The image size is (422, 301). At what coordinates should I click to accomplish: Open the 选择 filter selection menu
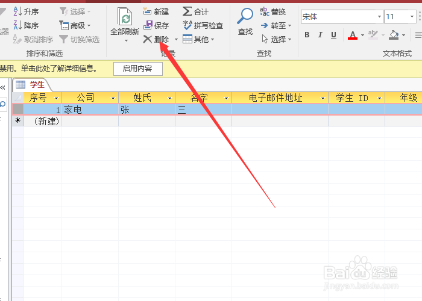coord(75,11)
